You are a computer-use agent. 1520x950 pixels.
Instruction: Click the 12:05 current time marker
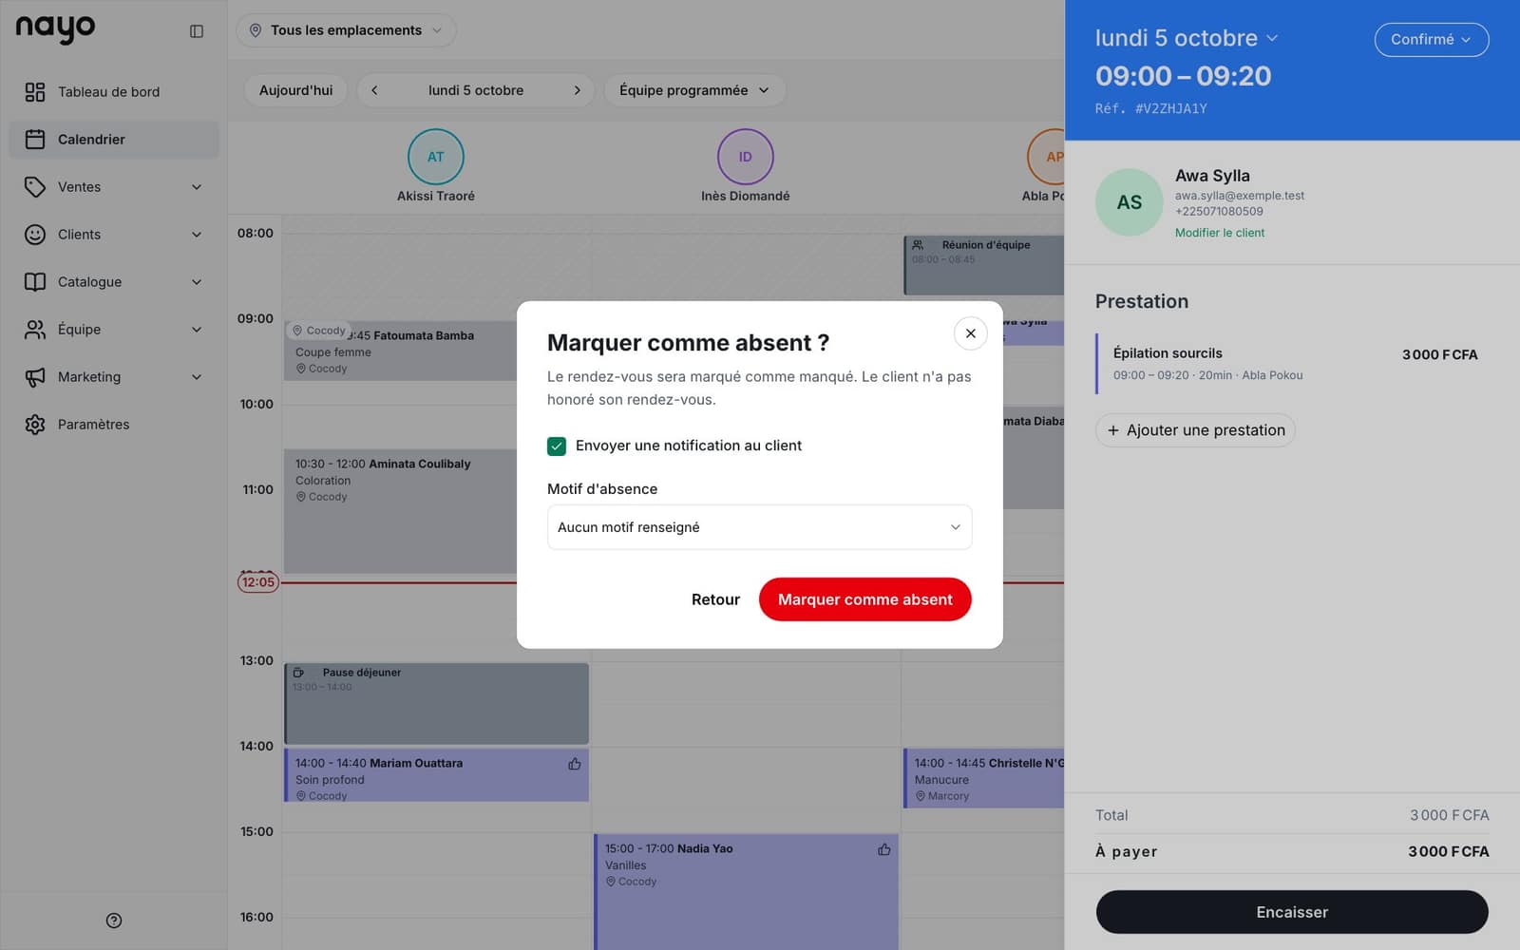(x=258, y=582)
